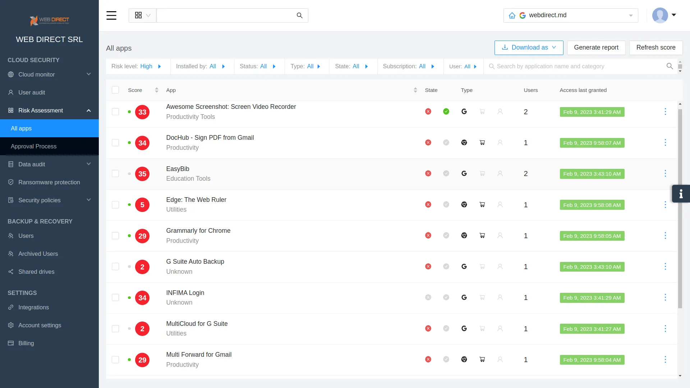
Task: Go to User audit
Action: [49, 92]
